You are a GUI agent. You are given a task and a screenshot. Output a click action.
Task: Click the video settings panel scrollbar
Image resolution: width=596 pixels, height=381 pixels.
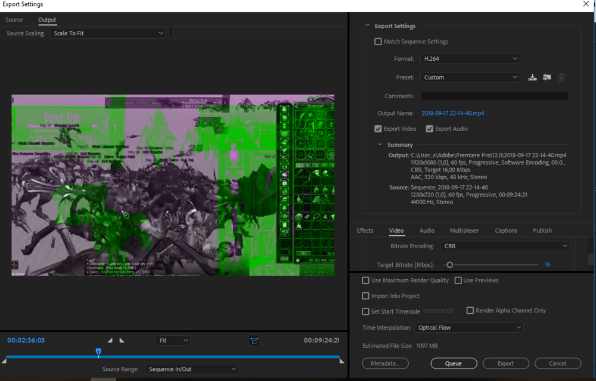(590, 259)
